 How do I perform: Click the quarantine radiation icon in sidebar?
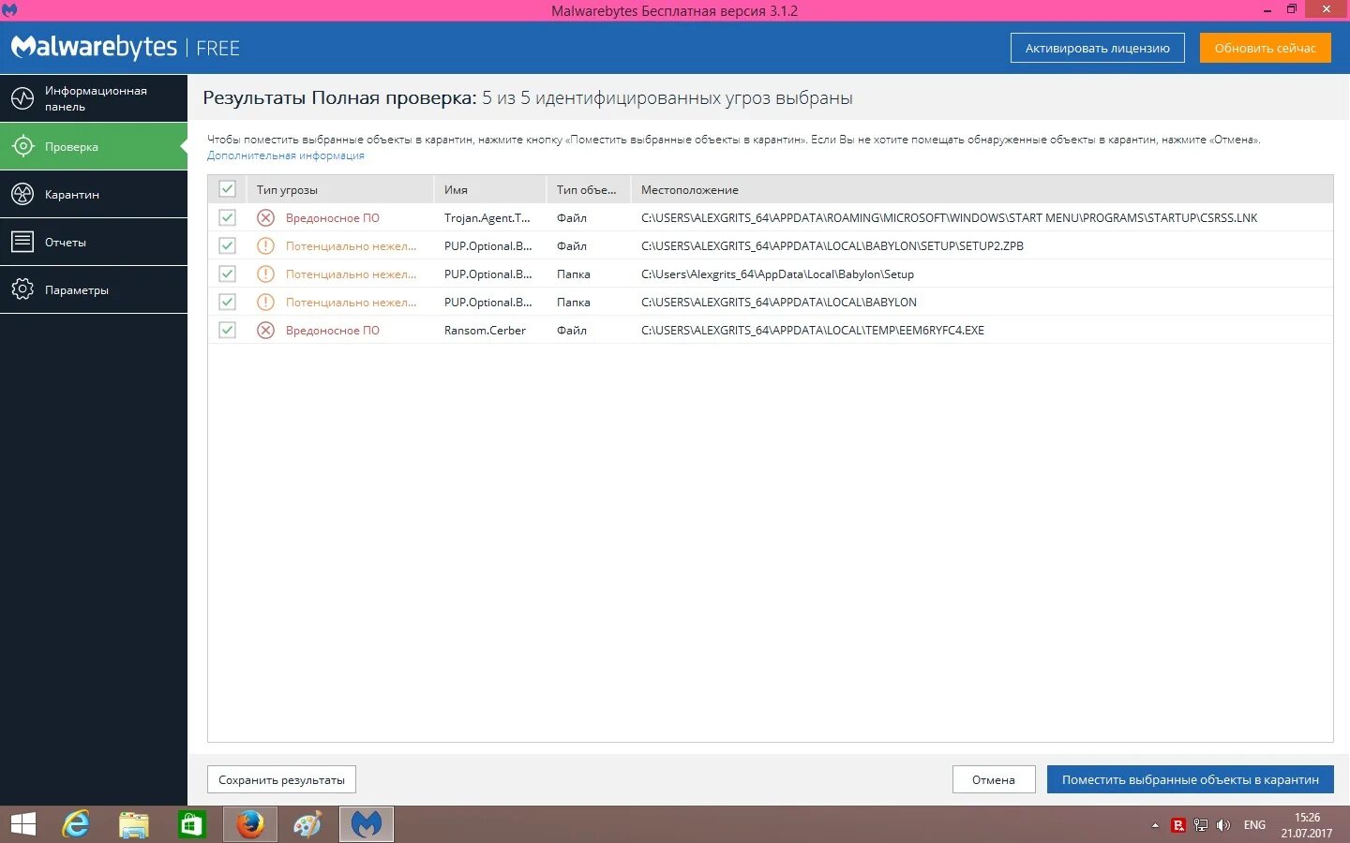[x=22, y=194]
